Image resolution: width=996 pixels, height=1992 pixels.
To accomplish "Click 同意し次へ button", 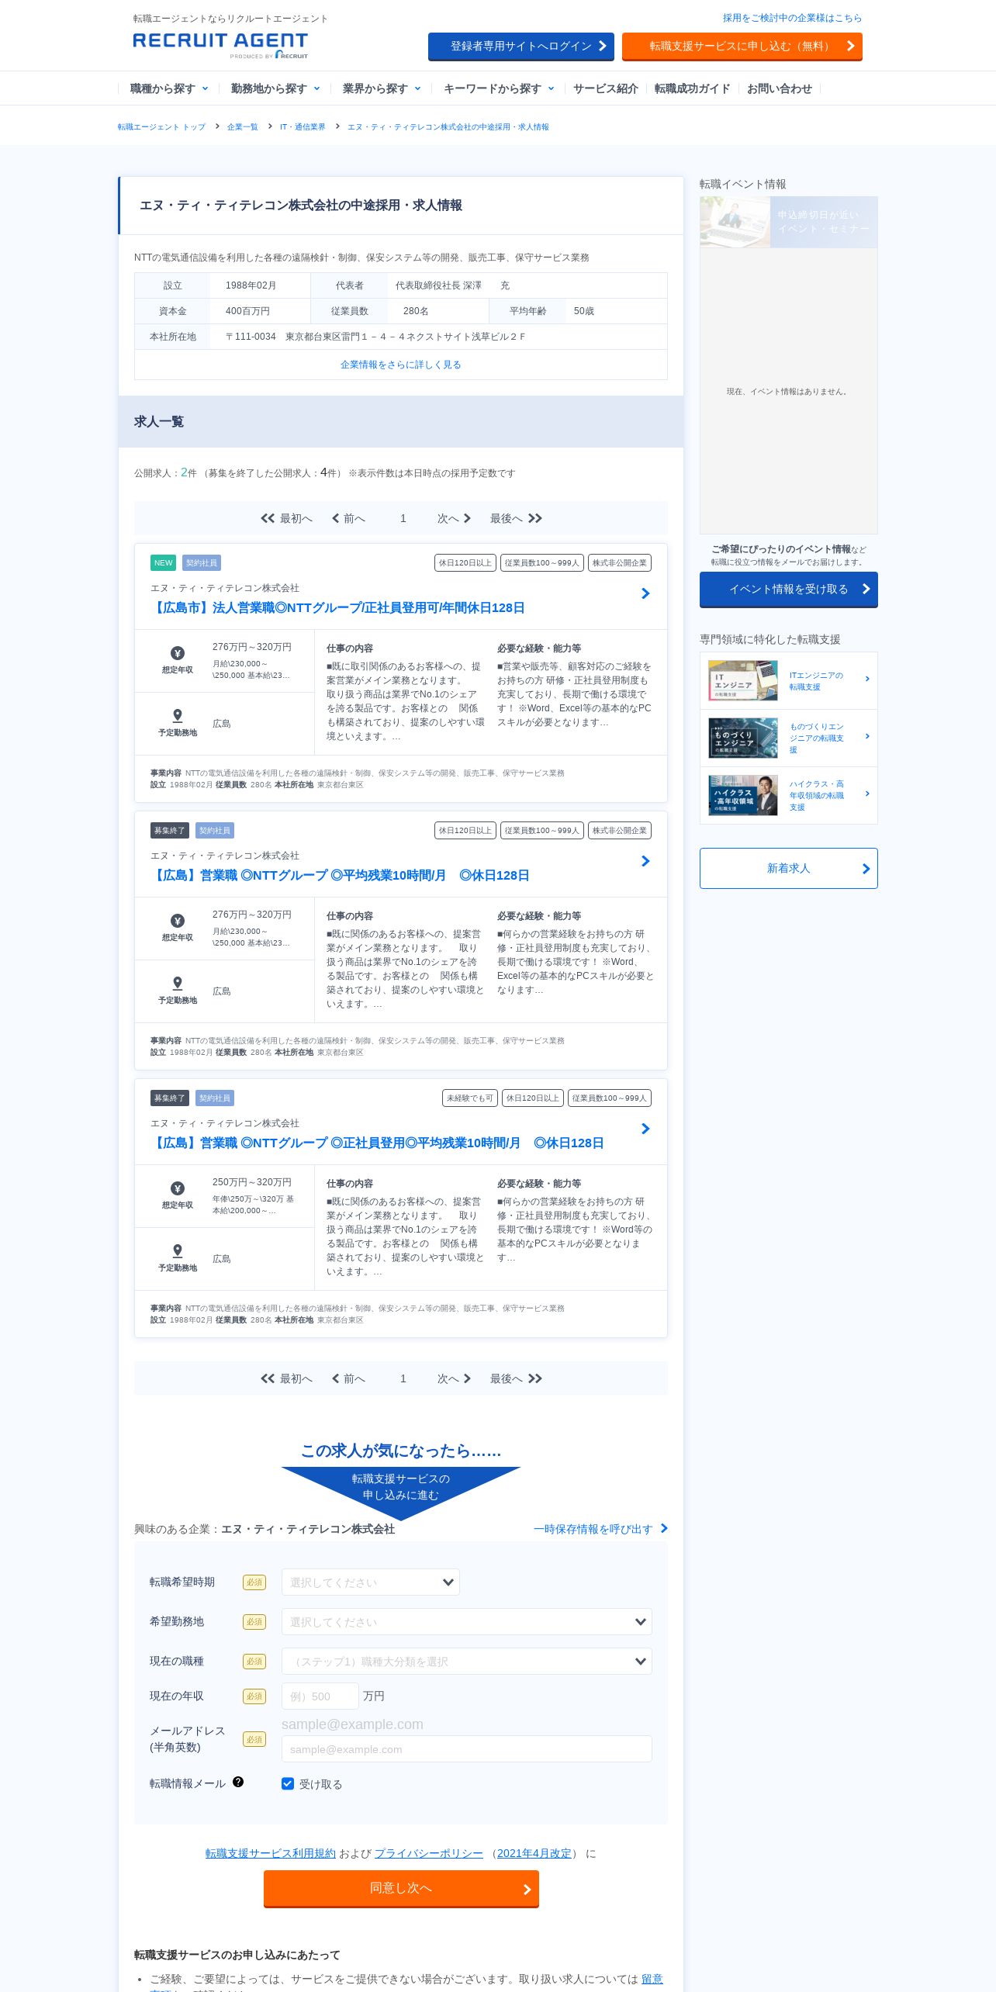I will pos(401,1888).
